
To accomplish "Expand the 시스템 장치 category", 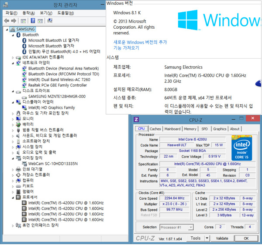I will (13, 147).
